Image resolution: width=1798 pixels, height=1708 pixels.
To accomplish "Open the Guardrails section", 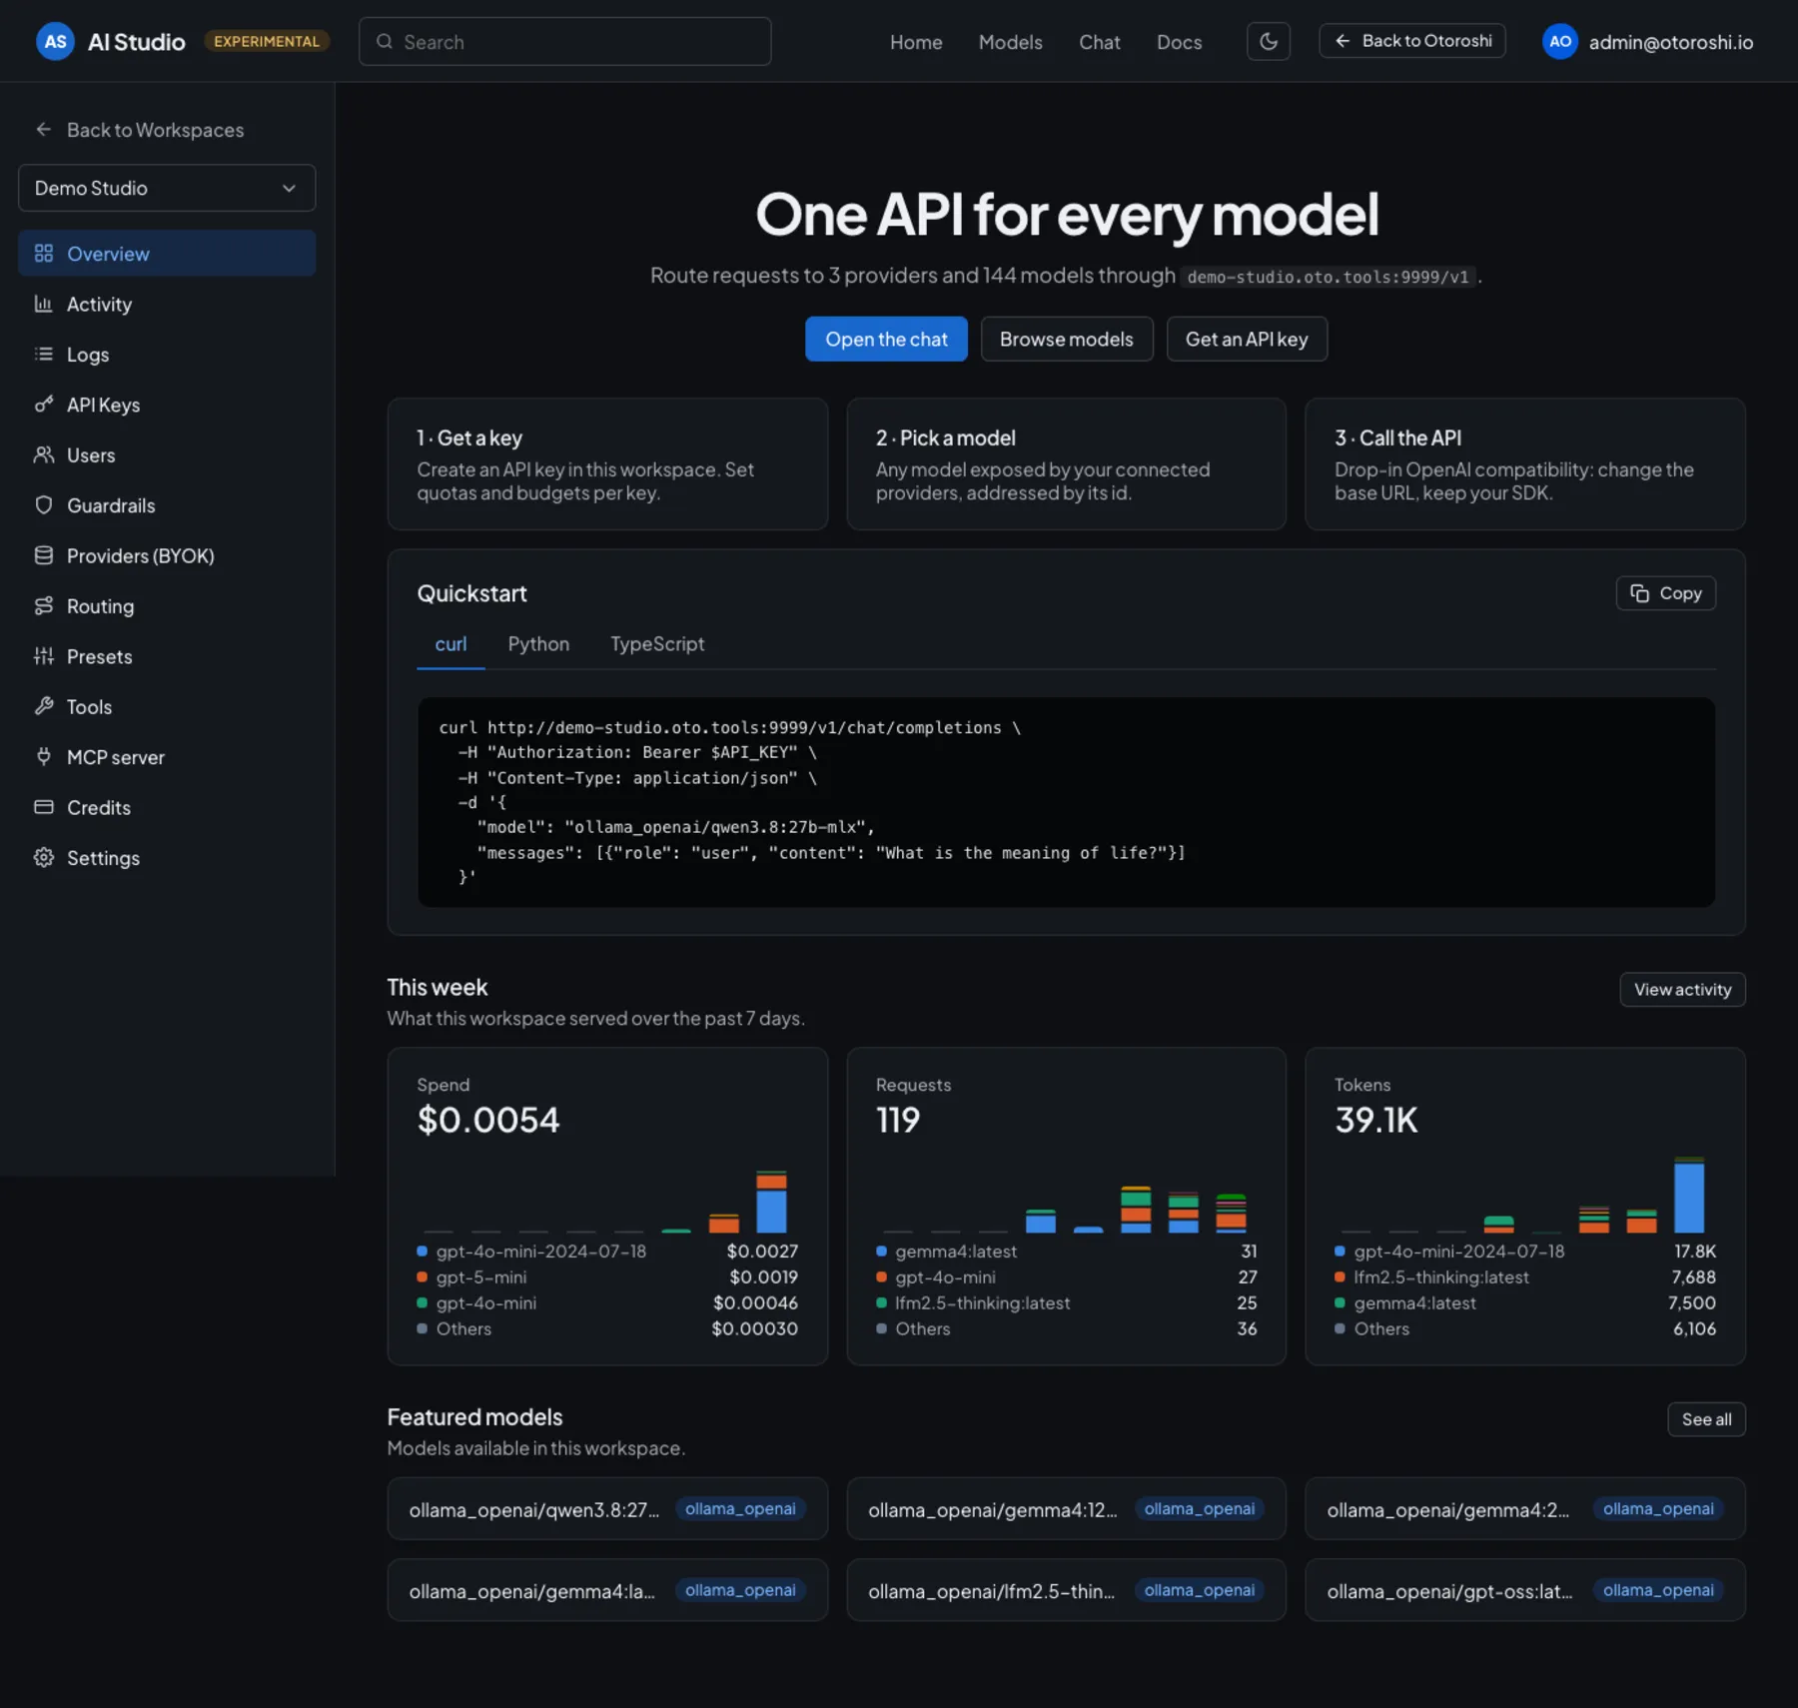I will coord(167,505).
